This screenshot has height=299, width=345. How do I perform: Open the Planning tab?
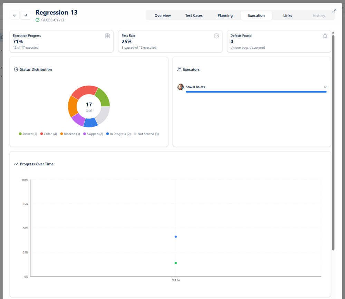point(225,16)
